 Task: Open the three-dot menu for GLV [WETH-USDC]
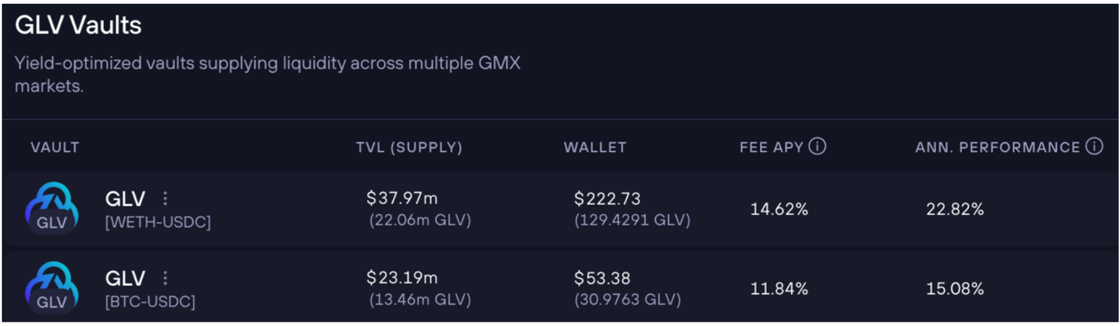point(165,198)
